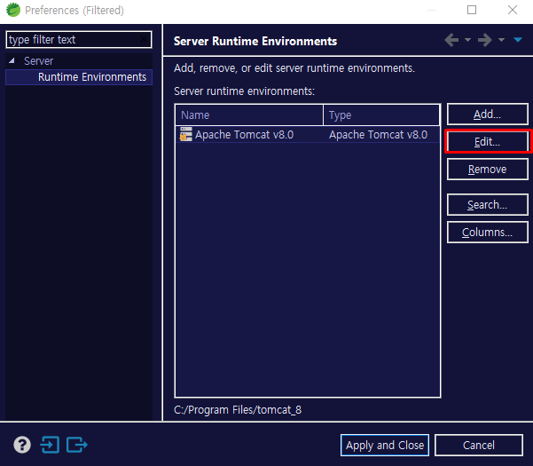Clear the filter text box

145,40
